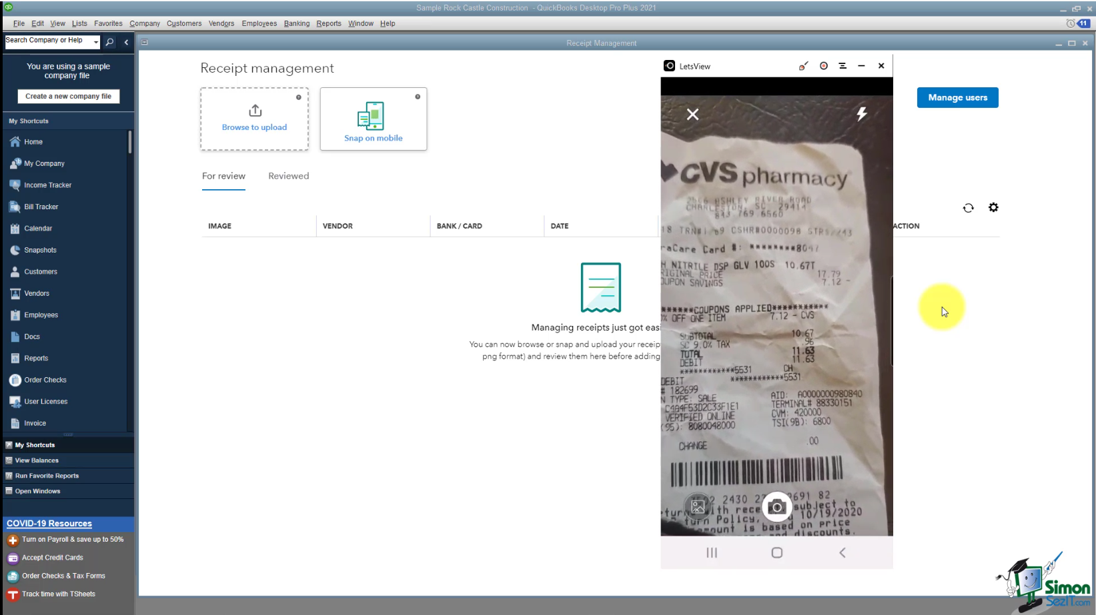This screenshot has height=615, width=1096.
Task: Toggle the Open Windows panel
Action: tap(37, 491)
